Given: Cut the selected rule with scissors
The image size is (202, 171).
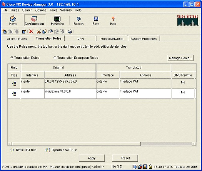Looking at the screenshot, I should click(x=38, y=32).
